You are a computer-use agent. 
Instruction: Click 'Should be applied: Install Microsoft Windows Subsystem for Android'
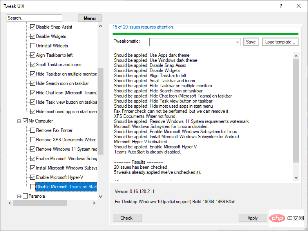(x=176, y=137)
